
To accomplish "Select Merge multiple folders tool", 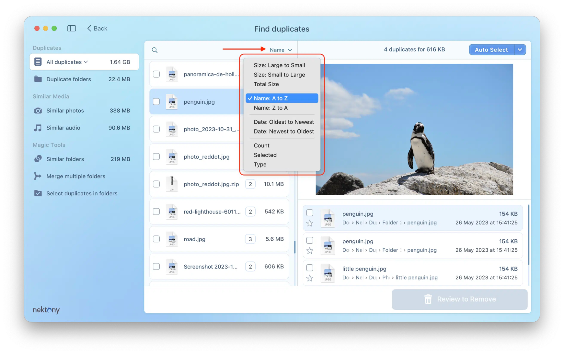I will (75, 176).
